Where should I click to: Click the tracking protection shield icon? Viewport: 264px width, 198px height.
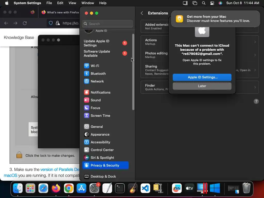(x=51, y=23)
